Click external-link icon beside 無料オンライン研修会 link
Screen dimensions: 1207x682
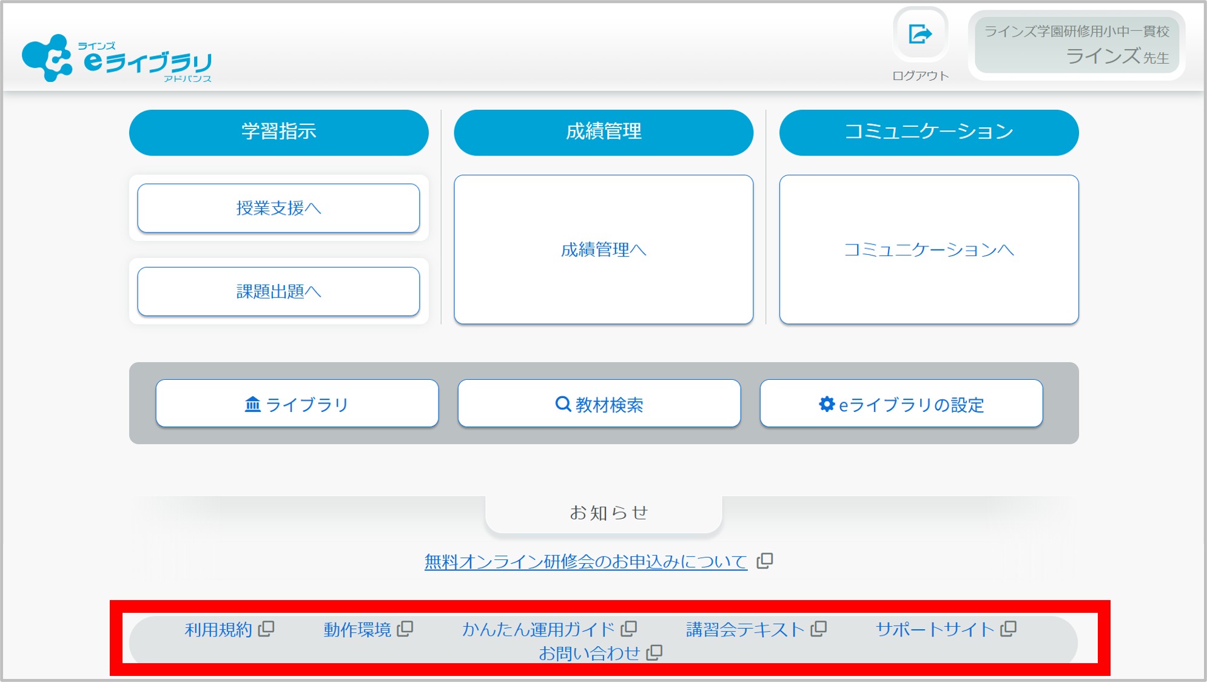[x=765, y=561]
